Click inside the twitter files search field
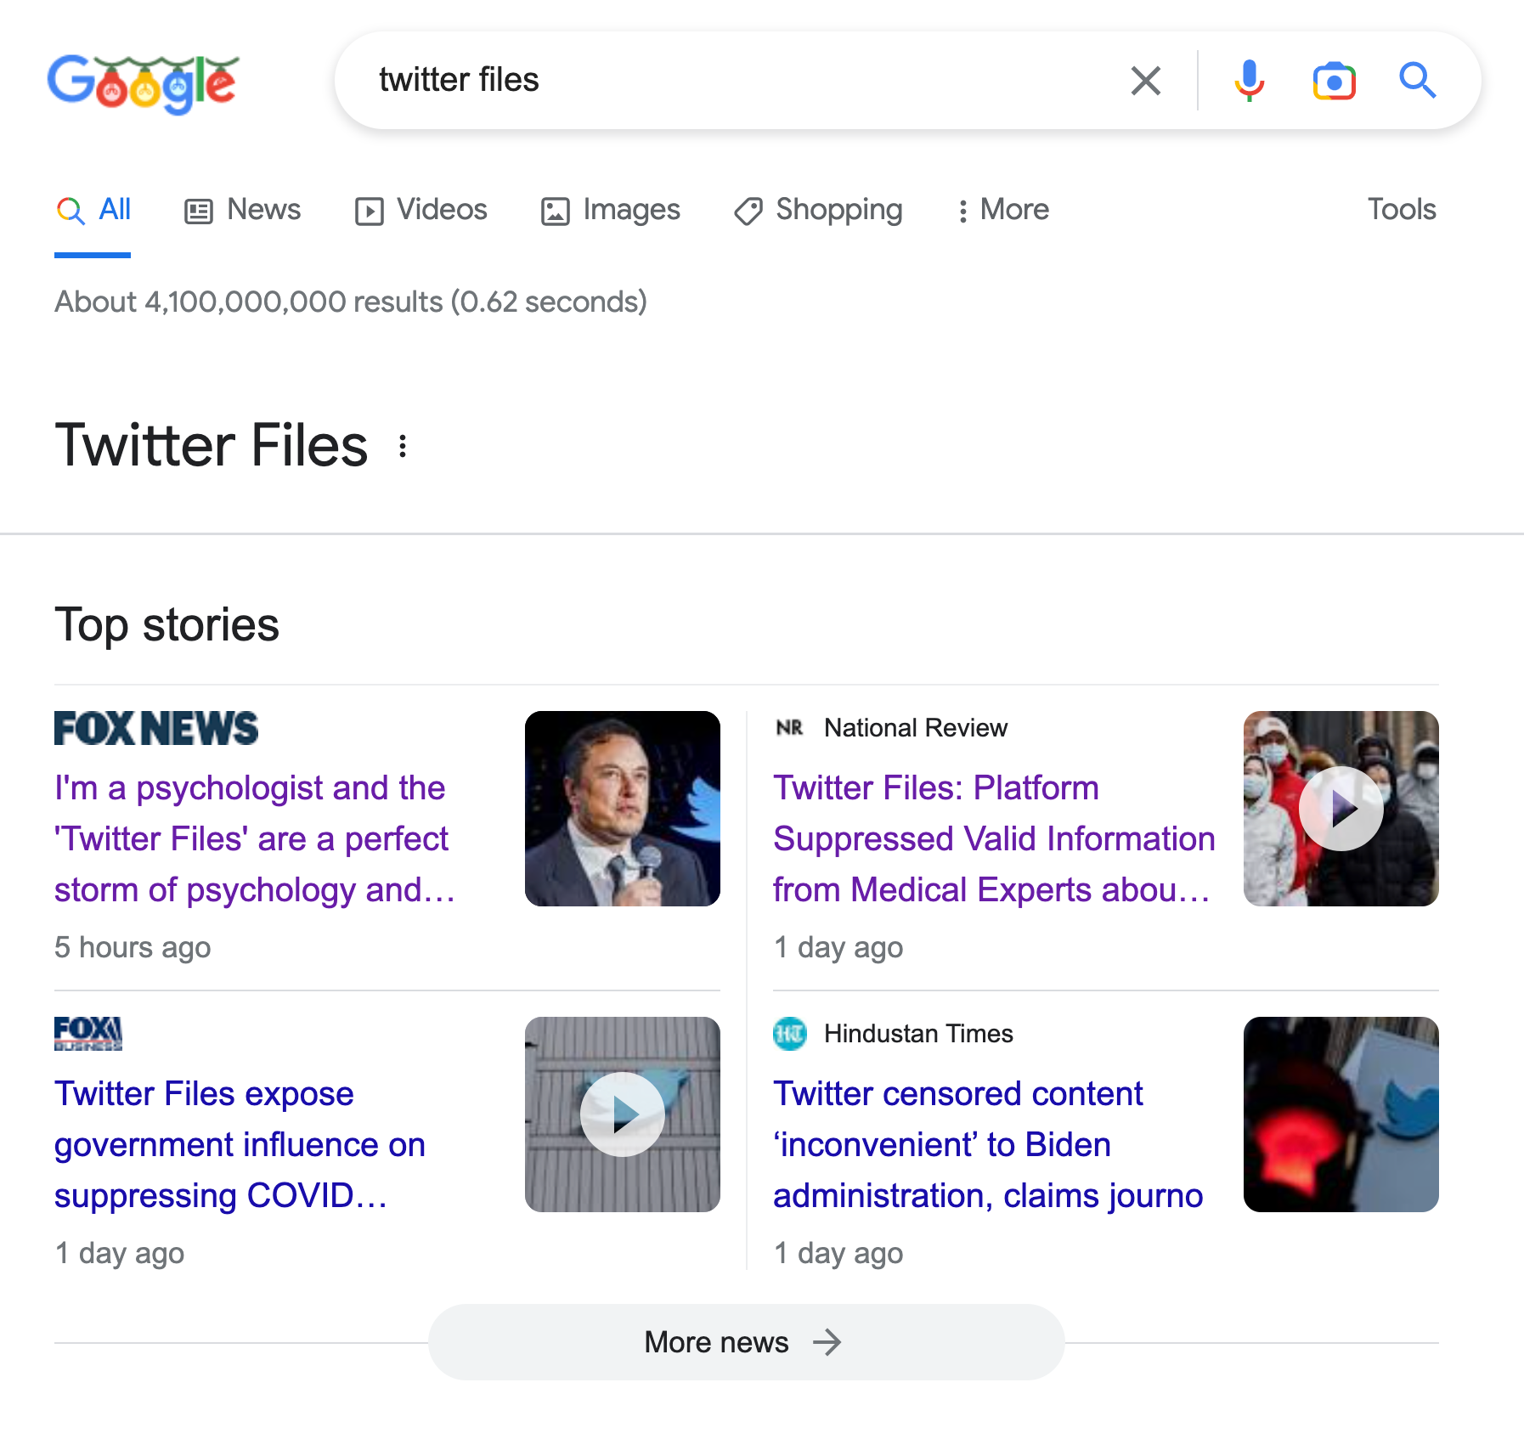 pyautogui.click(x=731, y=81)
